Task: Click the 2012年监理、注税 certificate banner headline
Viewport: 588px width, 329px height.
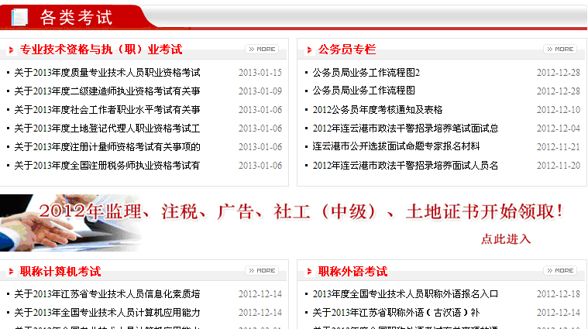Action: click(301, 212)
